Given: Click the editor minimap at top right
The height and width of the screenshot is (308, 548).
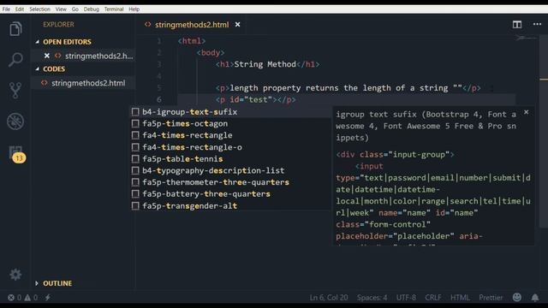Looking at the screenshot, I should [x=526, y=38].
